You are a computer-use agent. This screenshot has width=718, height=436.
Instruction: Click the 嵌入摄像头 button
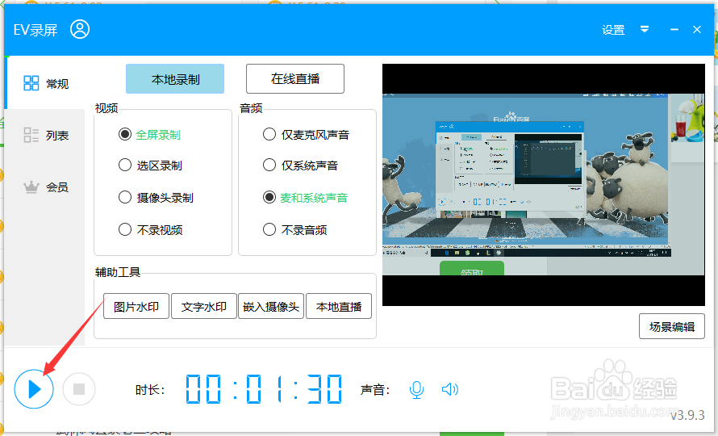pyautogui.click(x=271, y=306)
